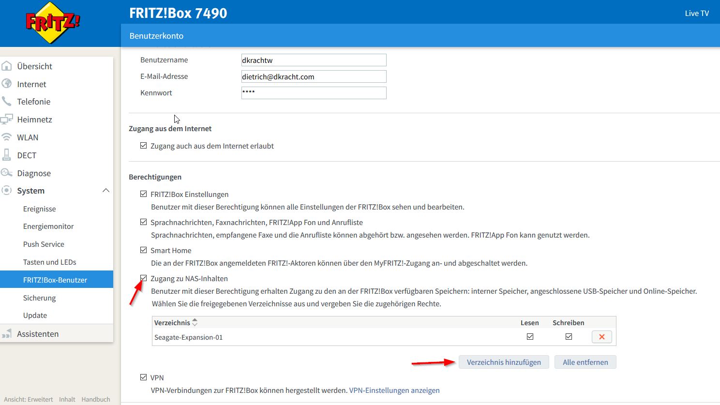
Task: Open Übersicht via house icon
Action: (7, 66)
